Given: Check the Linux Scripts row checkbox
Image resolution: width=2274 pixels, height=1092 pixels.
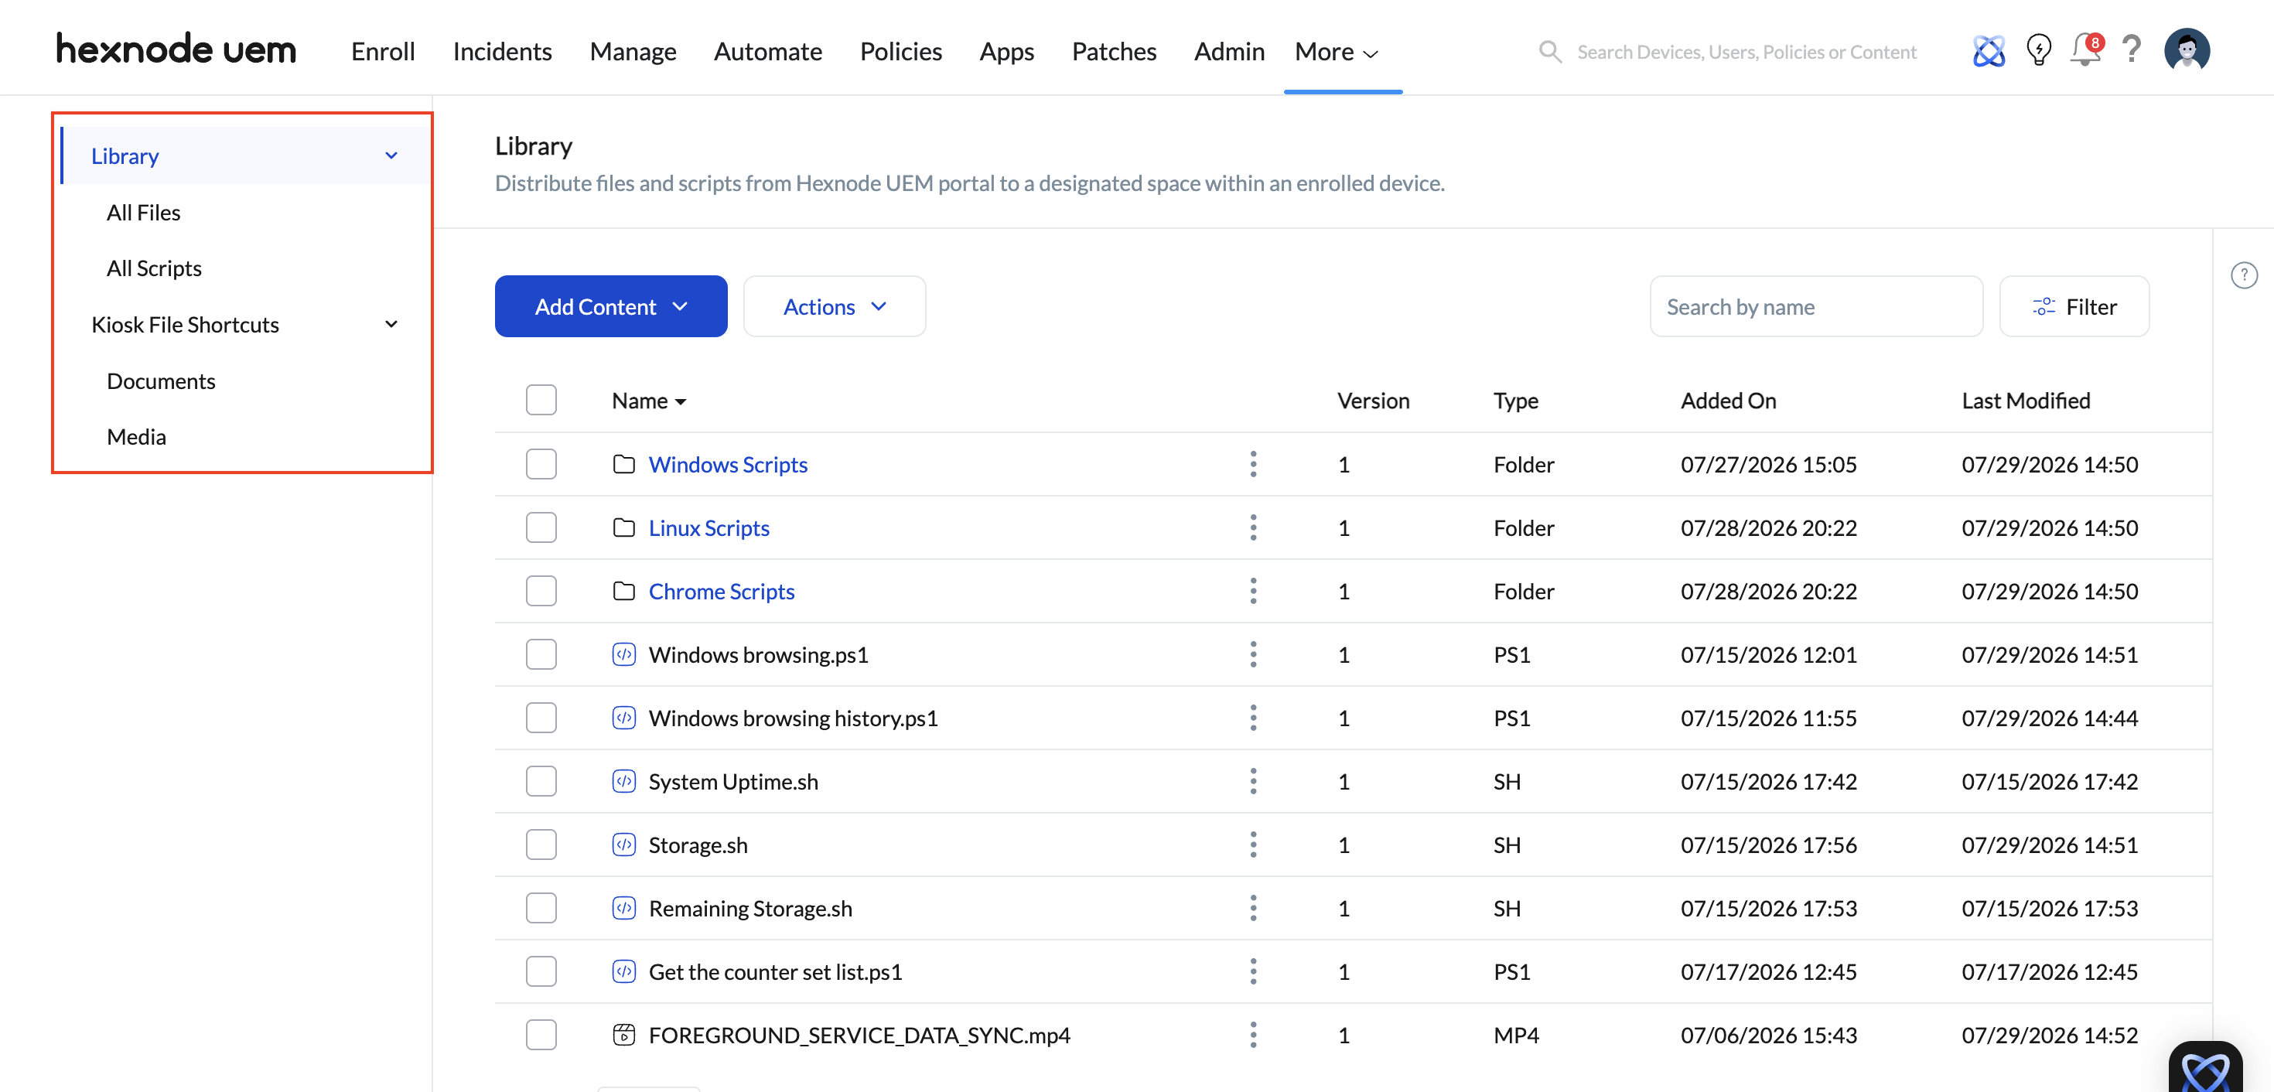Looking at the screenshot, I should pyautogui.click(x=541, y=528).
